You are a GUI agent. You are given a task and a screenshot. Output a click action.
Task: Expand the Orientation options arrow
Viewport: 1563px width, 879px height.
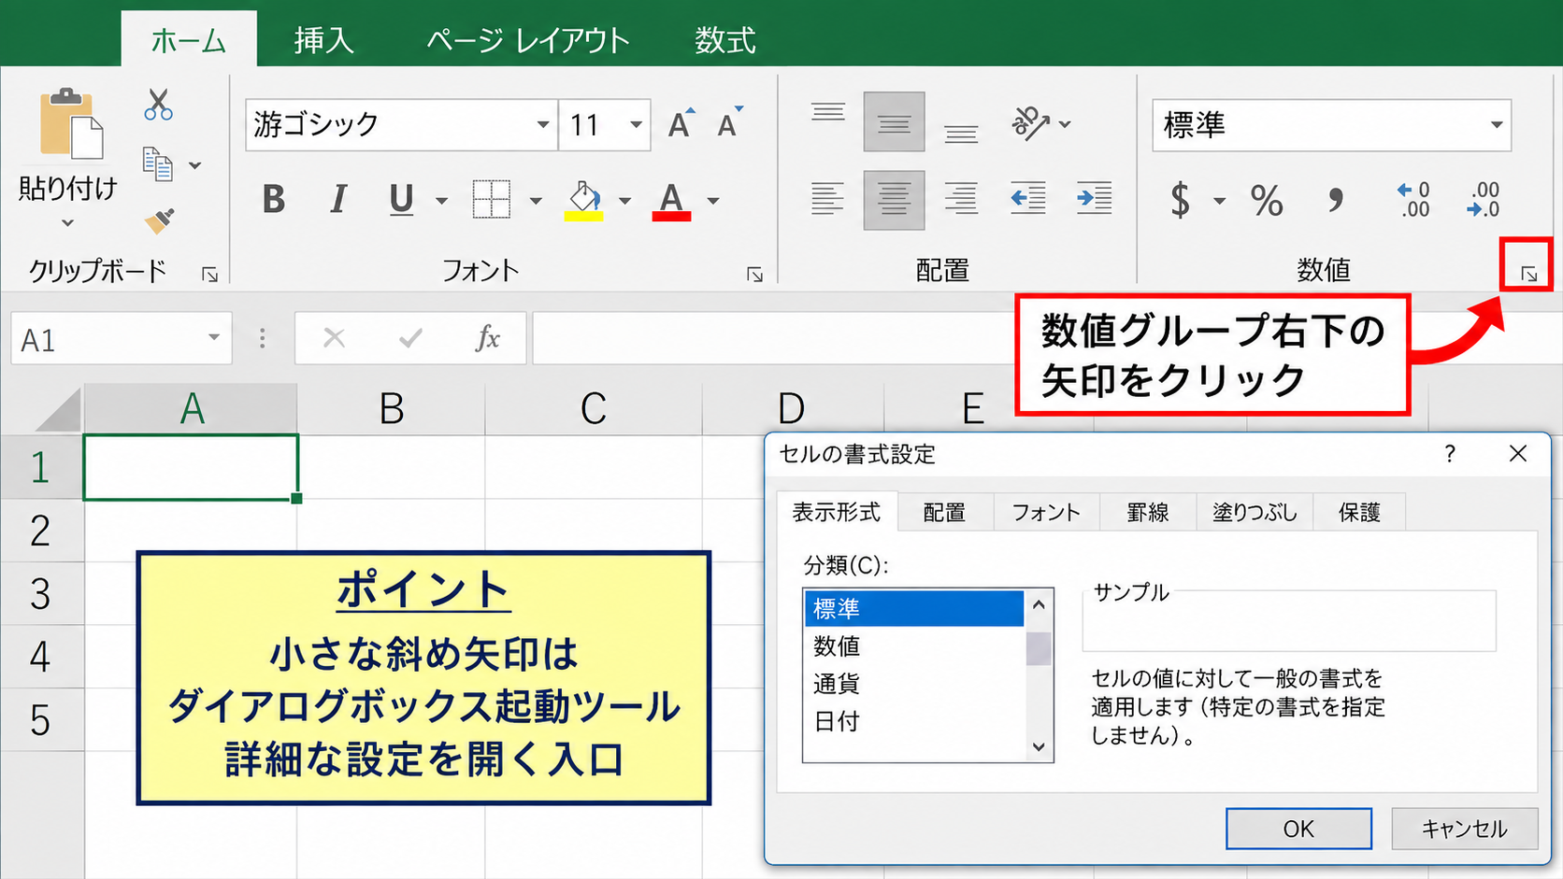click(1065, 123)
